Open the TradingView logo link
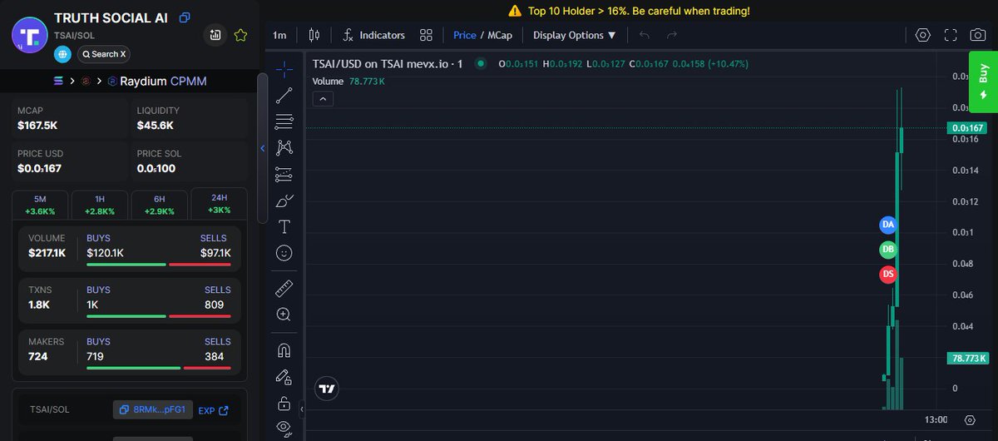The width and height of the screenshot is (998, 441). [327, 389]
